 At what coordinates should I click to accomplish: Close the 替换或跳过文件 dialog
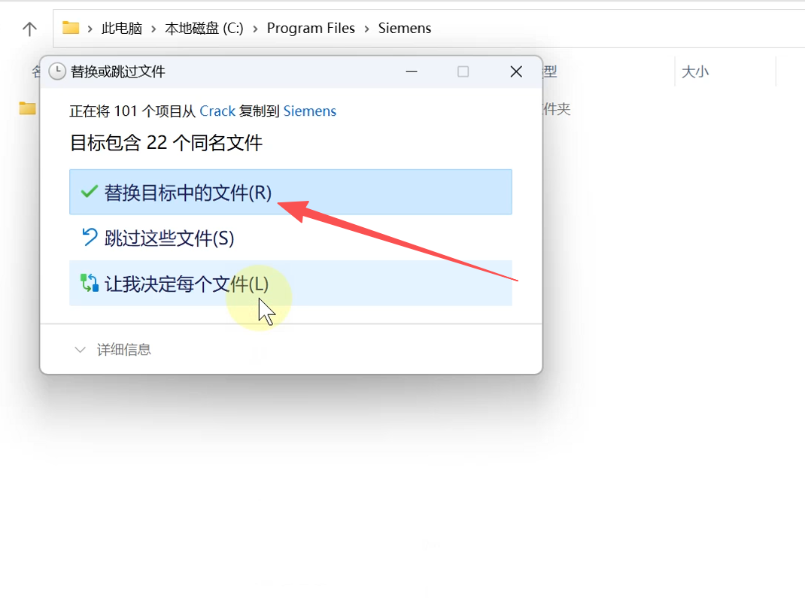click(516, 72)
